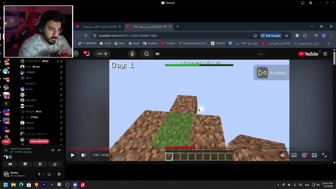The image size is (336, 189).
Task: Mute Discord microphone
Action: click(39, 174)
